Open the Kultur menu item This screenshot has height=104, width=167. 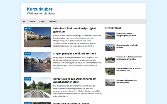(42, 22)
